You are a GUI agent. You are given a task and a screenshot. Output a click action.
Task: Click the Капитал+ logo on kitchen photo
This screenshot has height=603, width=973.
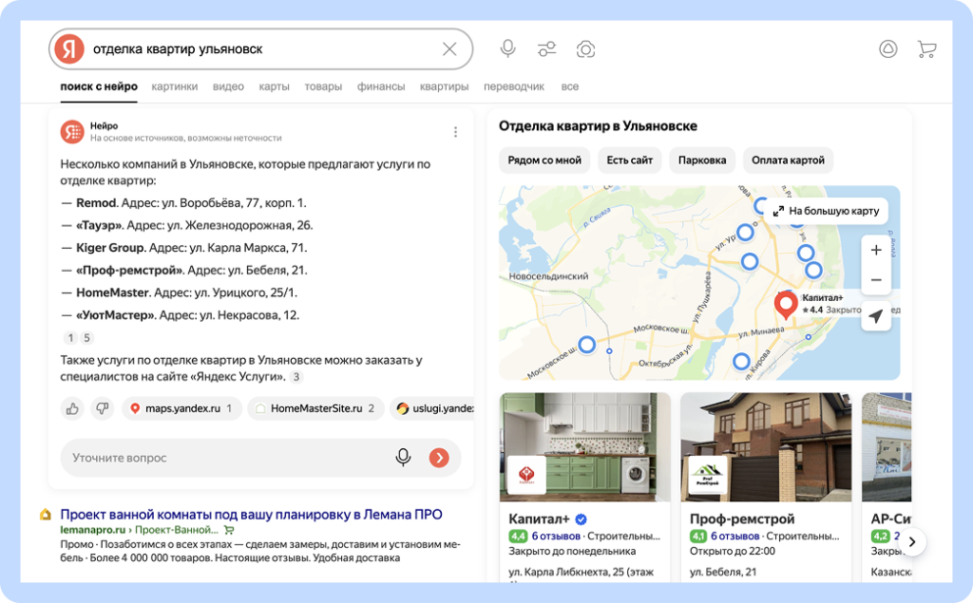point(526,475)
